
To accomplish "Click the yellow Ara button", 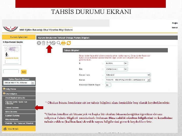I will 24,72.
